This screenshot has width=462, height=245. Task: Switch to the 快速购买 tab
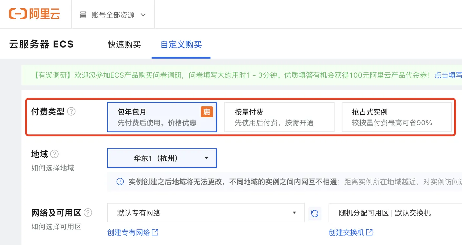(x=124, y=44)
